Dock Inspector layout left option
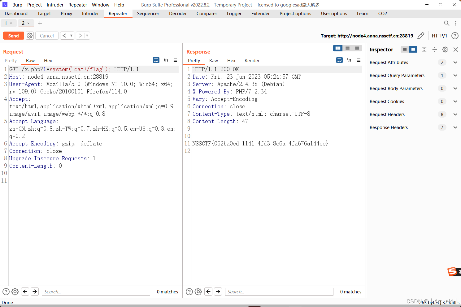 tap(405, 49)
